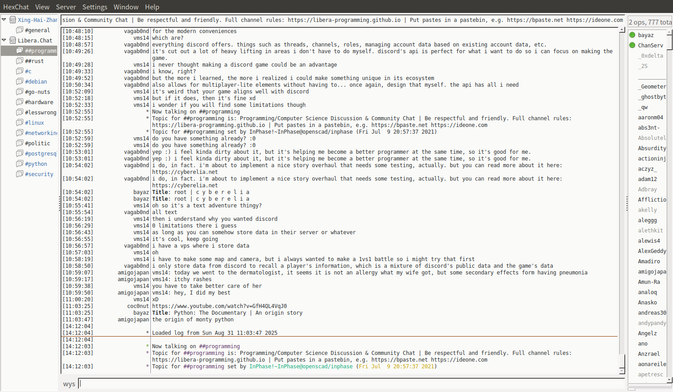Open the libera-programming.github.io link in topic bar
673x392 pixels.
click(344, 20)
